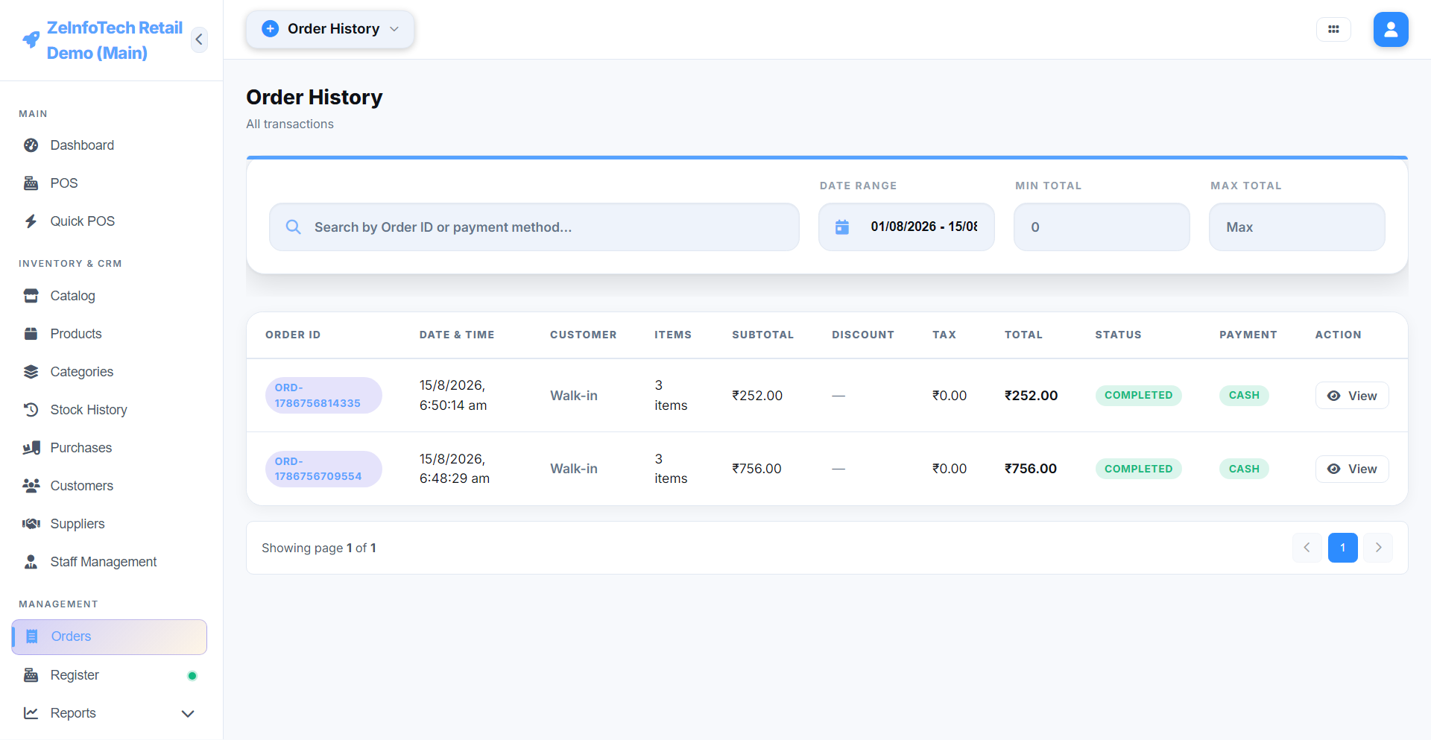The height and width of the screenshot is (740, 1431).
Task: Click the rocket logo icon
Action: pos(31,39)
